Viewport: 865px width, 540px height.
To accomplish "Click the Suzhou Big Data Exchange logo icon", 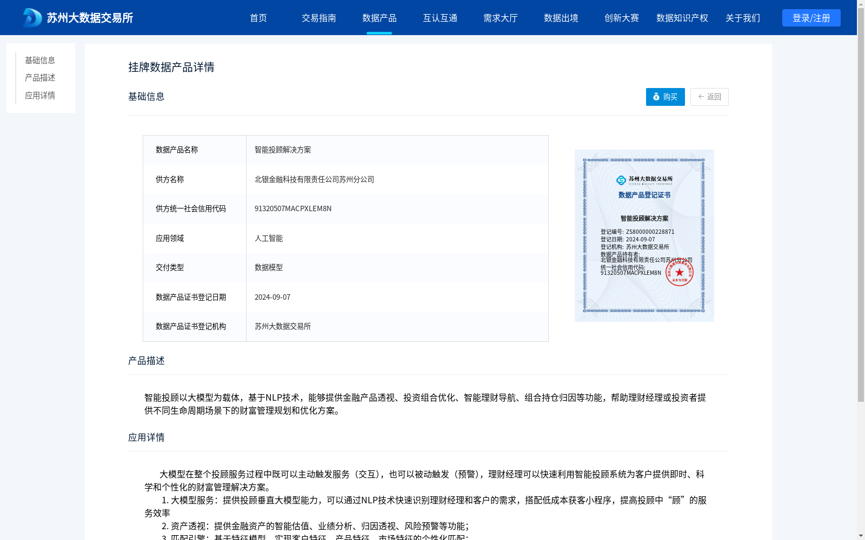I will click(32, 18).
